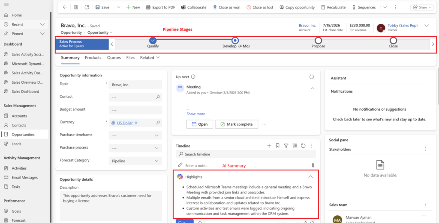Mark the meeting complete
The width and height of the screenshot is (439, 223).
[237, 124]
